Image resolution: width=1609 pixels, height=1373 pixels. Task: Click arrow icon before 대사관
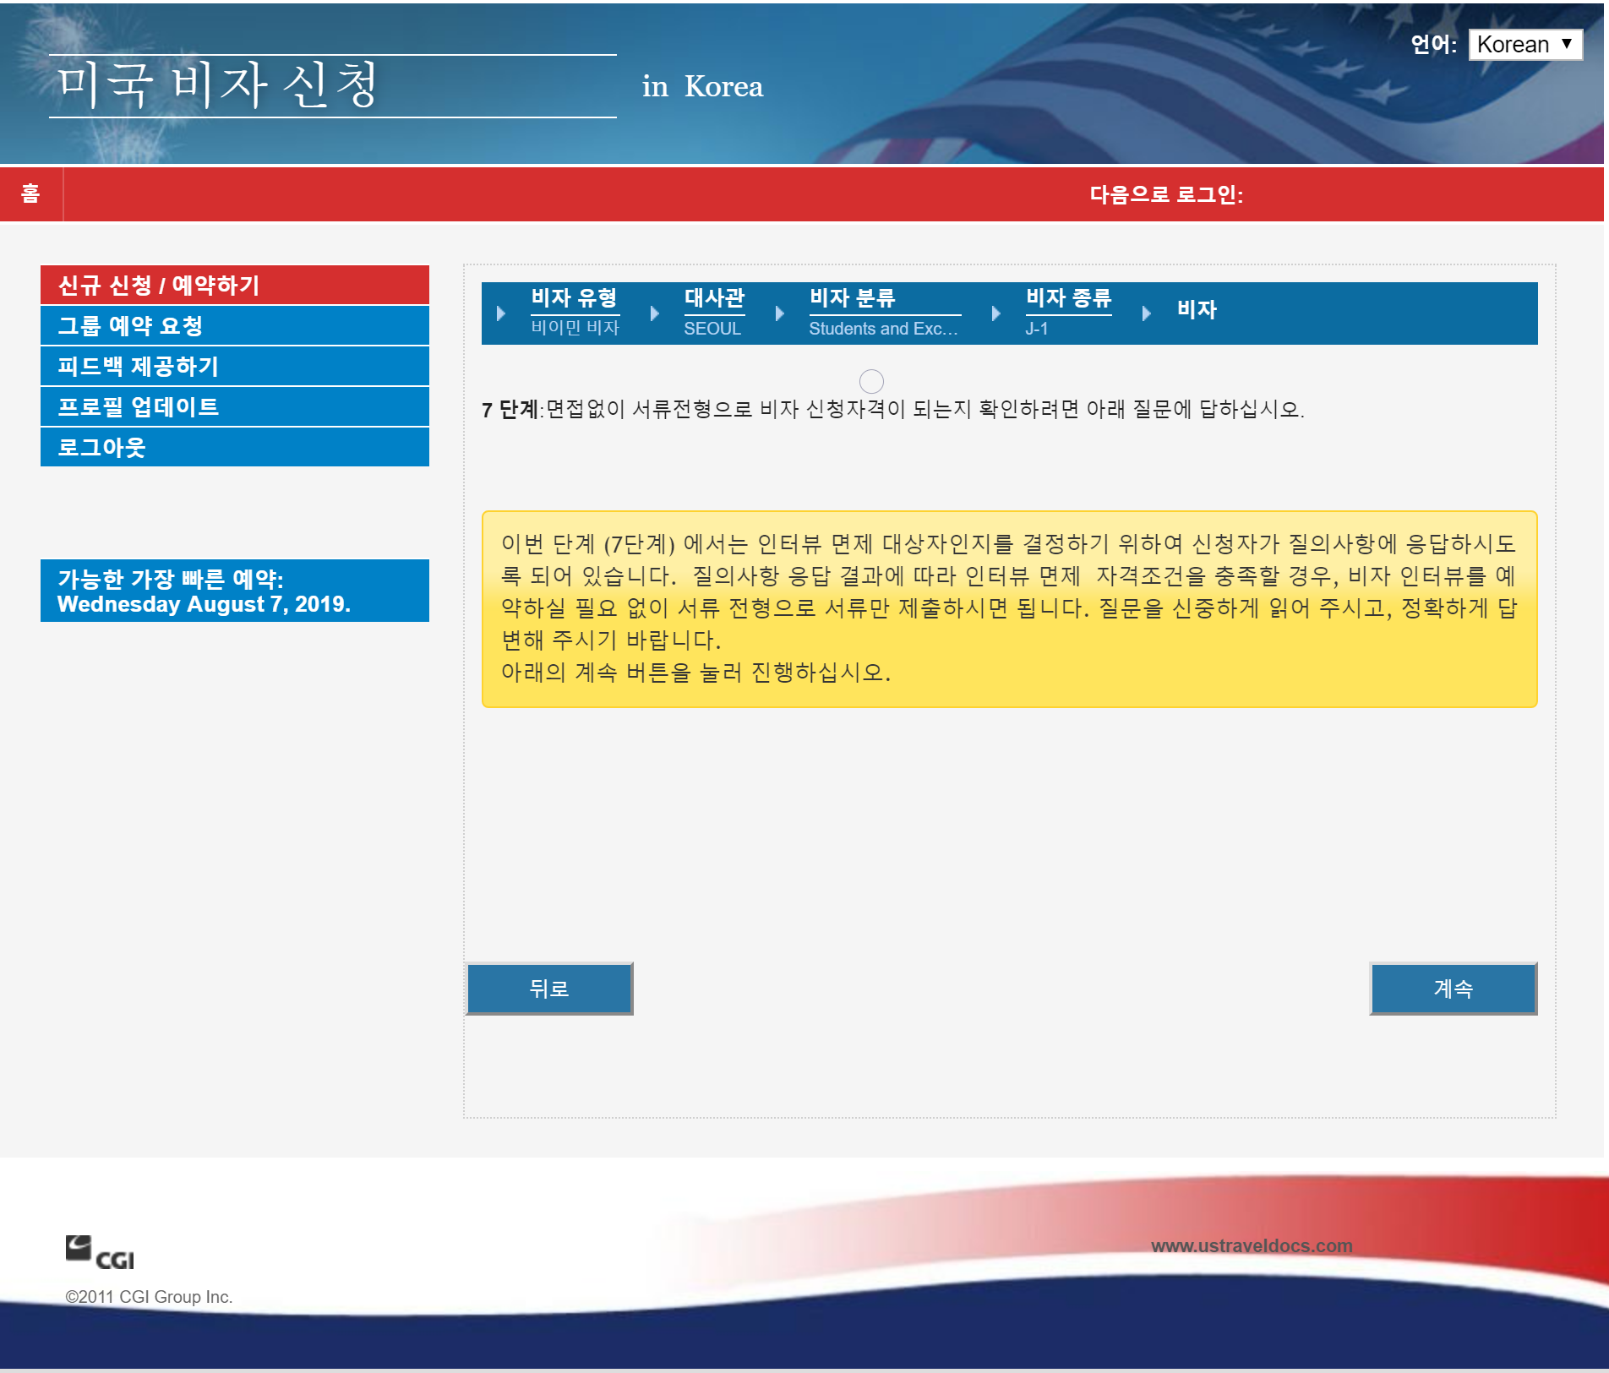pos(655,313)
